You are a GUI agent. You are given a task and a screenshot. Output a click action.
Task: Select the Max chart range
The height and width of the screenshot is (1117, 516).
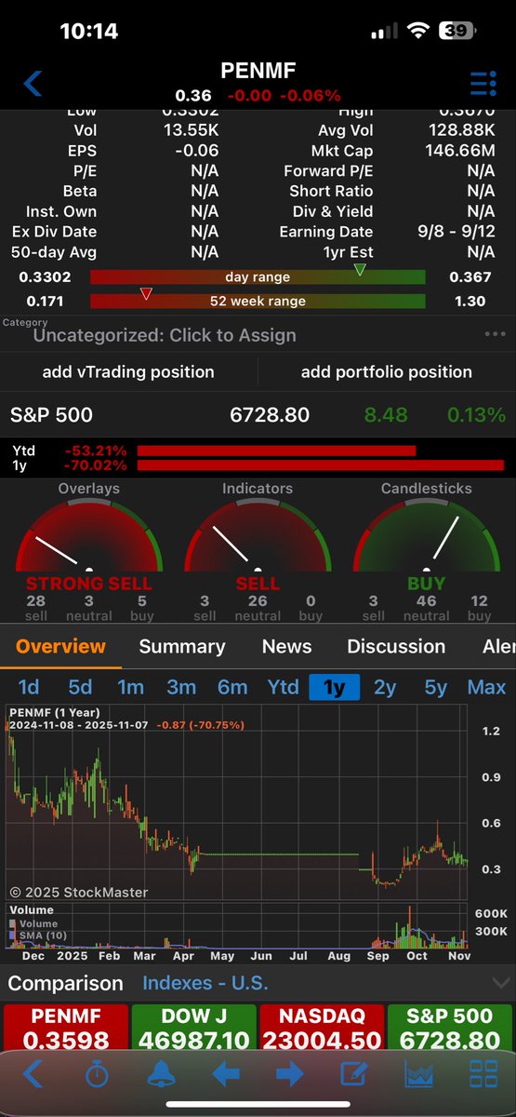tap(486, 687)
